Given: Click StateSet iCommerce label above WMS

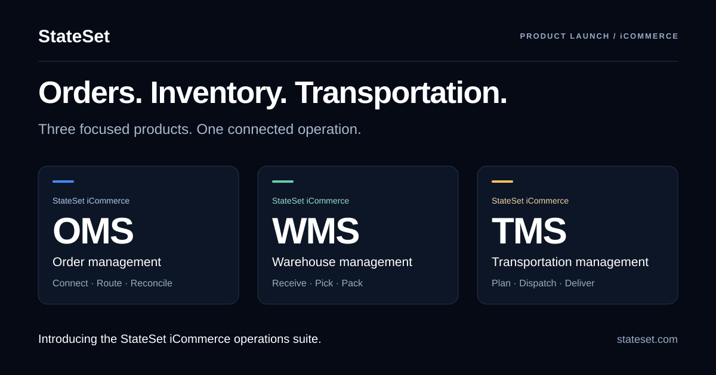Looking at the screenshot, I should click(x=310, y=201).
